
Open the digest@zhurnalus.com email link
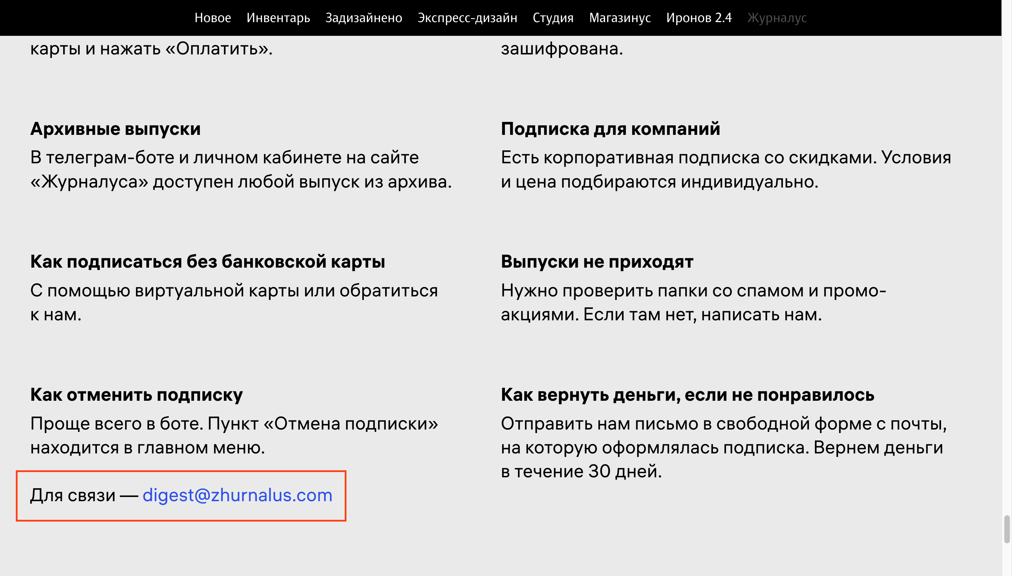pyautogui.click(x=237, y=495)
